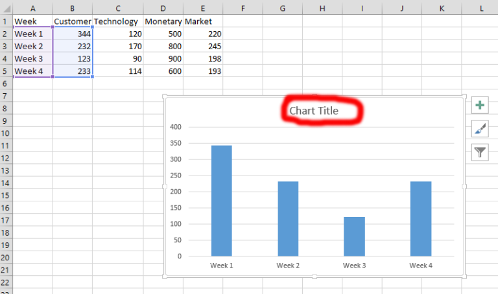Click the Technology header cell
Screen dimensions: 498x294
[x=116, y=21]
